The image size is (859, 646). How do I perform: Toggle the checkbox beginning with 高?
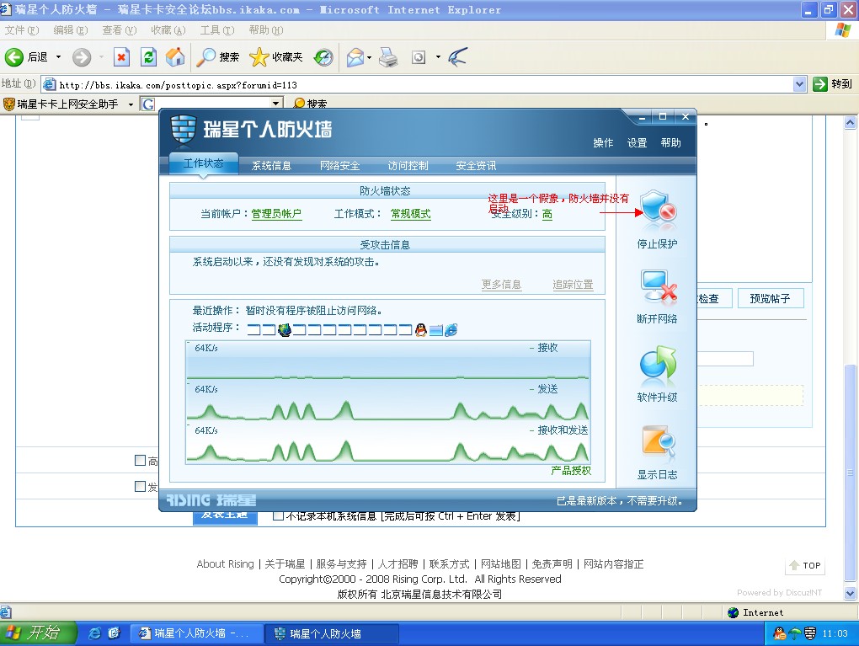[141, 461]
